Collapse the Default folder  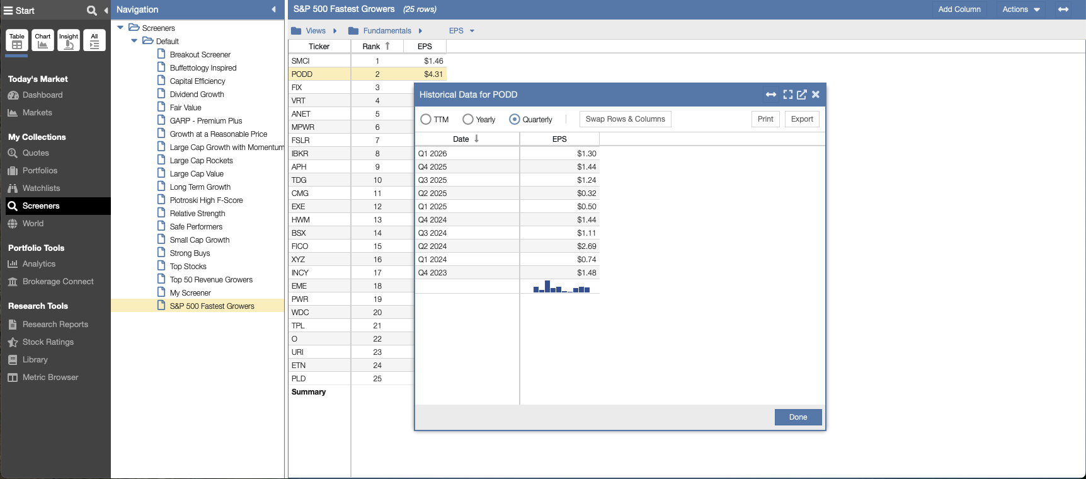pyautogui.click(x=134, y=41)
